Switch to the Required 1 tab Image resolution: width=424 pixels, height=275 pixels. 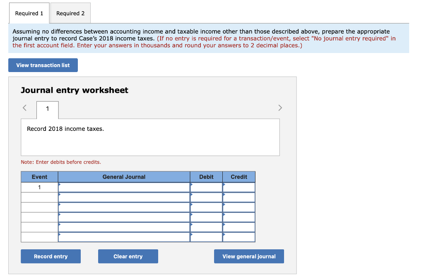pos(29,13)
